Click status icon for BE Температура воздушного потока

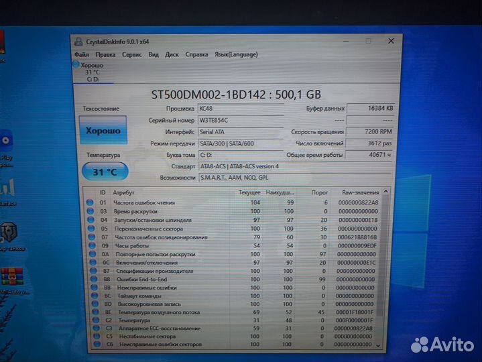(x=96, y=312)
